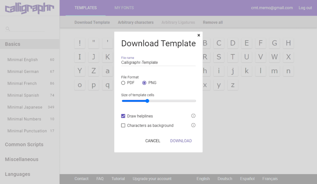Screen dimensions: 317x184
Task: Open the FAQ link in footer
Action: click(100, 178)
